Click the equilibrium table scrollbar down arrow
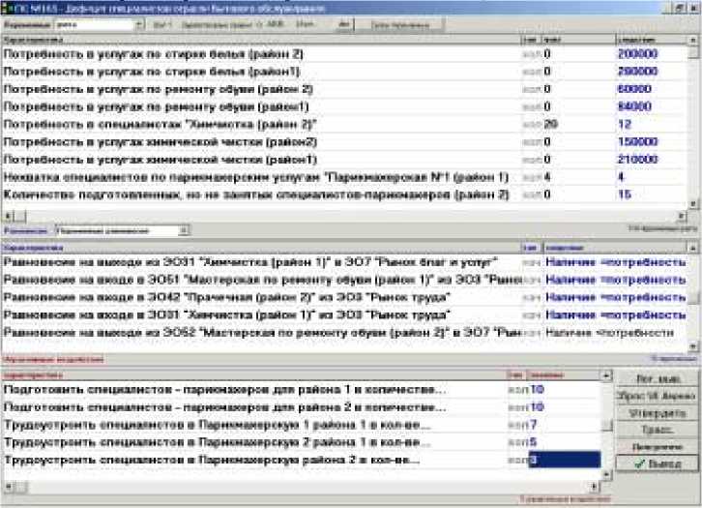 click(x=693, y=346)
